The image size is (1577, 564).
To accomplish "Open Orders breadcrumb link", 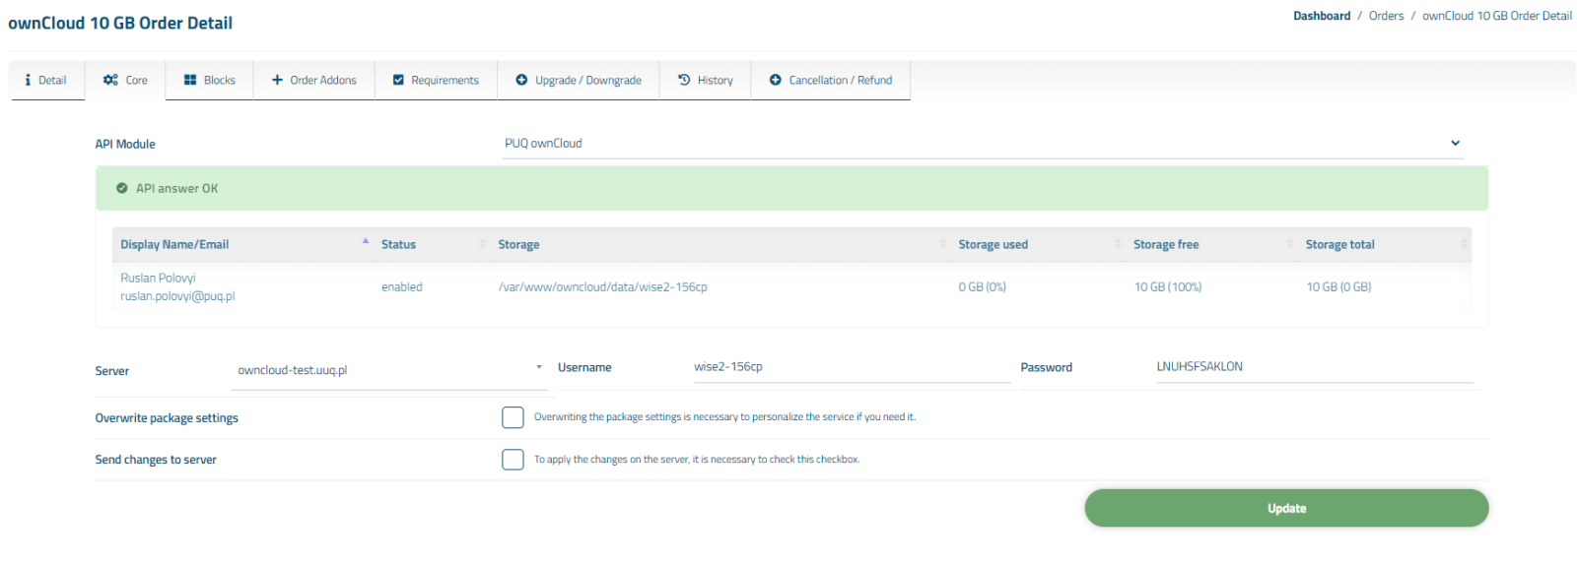I will coord(1386,16).
